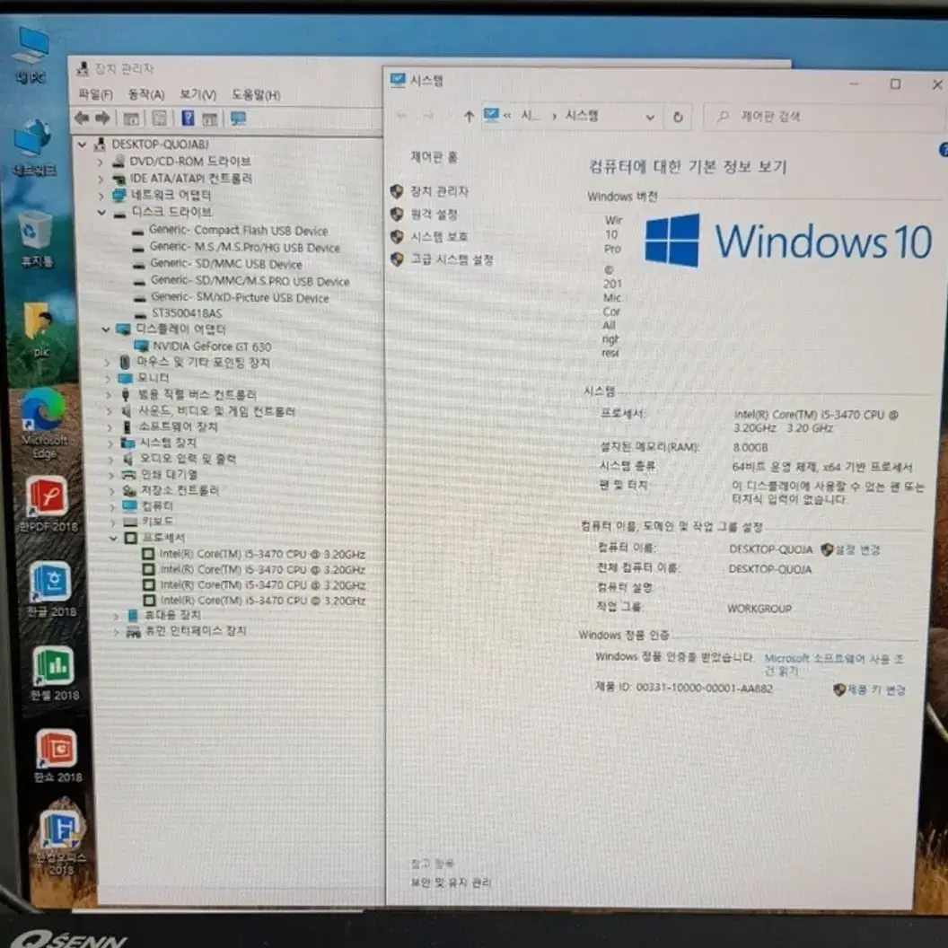This screenshot has width=948, height=948.
Task: Click 제어판 홈 link
Action: (434, 158)
